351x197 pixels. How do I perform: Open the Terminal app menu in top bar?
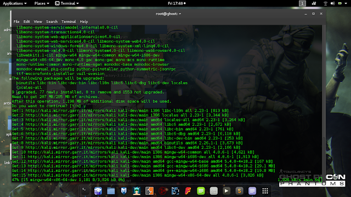[67, 3]
